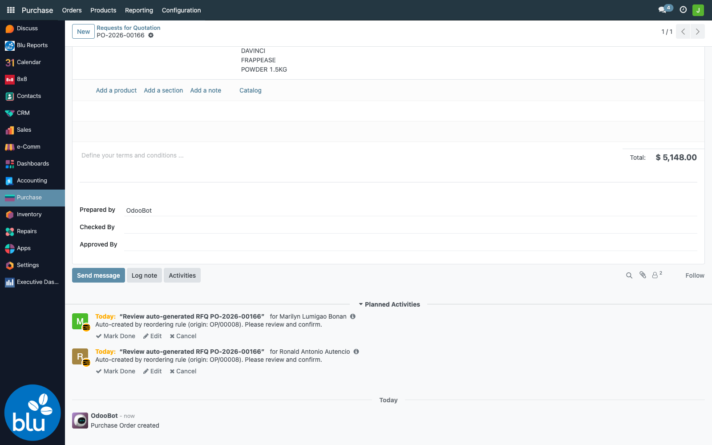Image resolution: width=712 pixels, height=445 pixels.
Task: Open Repairs app from sidebar
Action: click(32, 231)
